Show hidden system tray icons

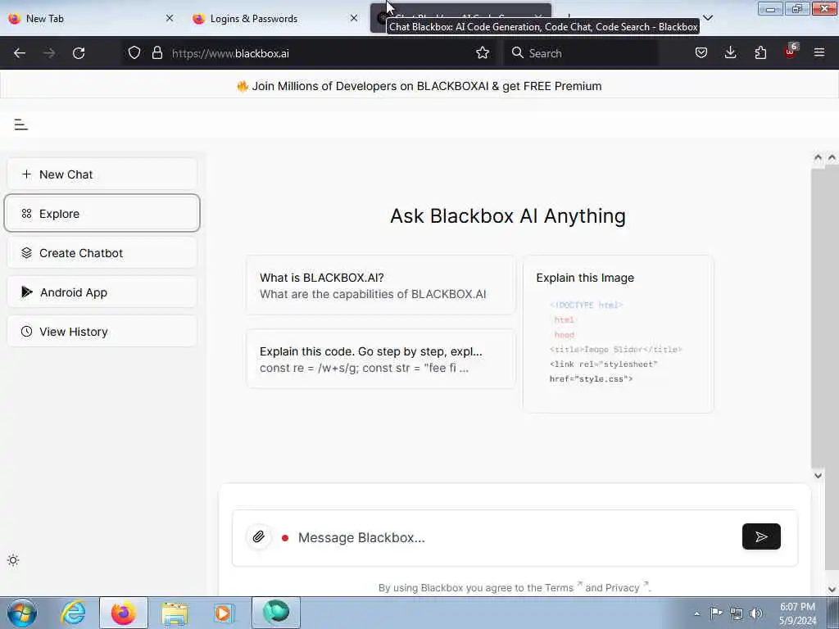click(x=696, y=613)
